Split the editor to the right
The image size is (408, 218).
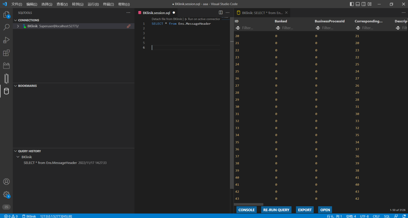point(221,12)
